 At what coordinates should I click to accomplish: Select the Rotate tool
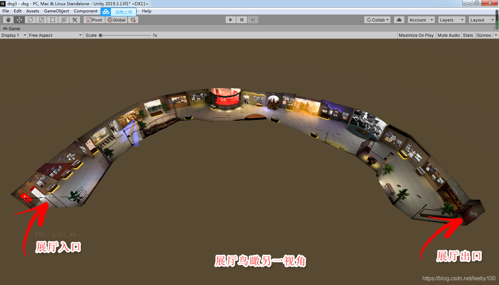pyautogui.click(x=30, y=20)
